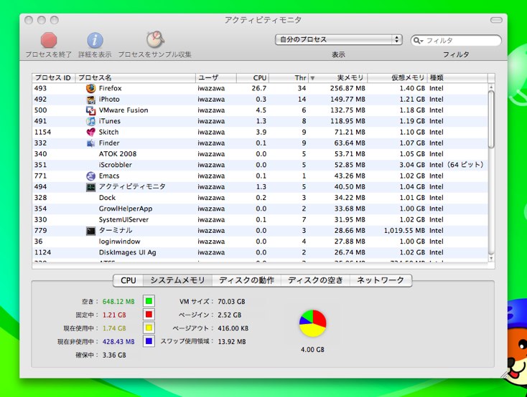Click the 4.00 GB total memory label

tap(312, 350)
